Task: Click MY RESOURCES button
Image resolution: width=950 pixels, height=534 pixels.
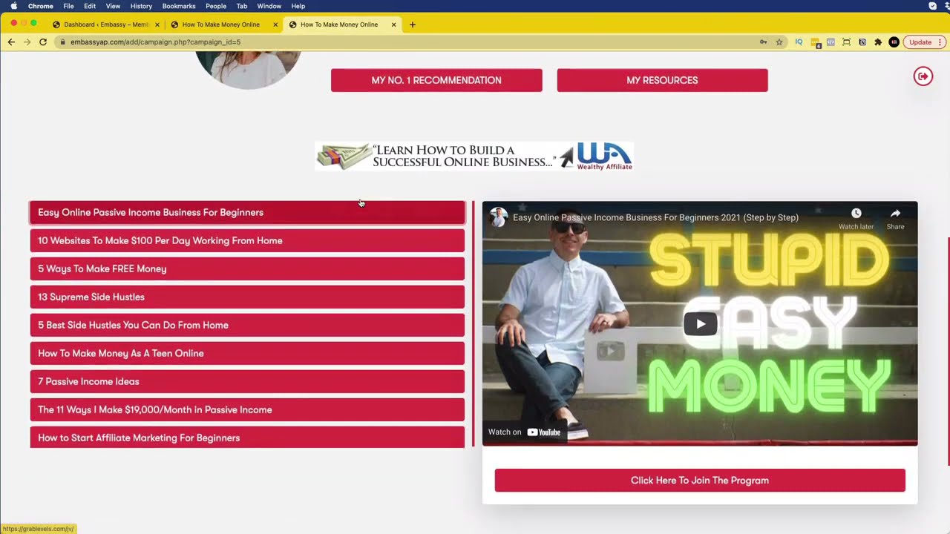Action: click(x=662, y=80)
